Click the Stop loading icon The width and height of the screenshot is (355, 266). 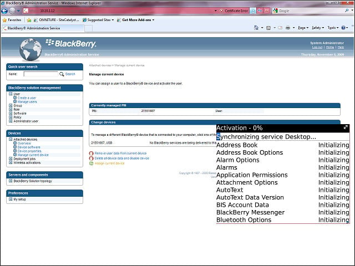click(x=267, y=11)
